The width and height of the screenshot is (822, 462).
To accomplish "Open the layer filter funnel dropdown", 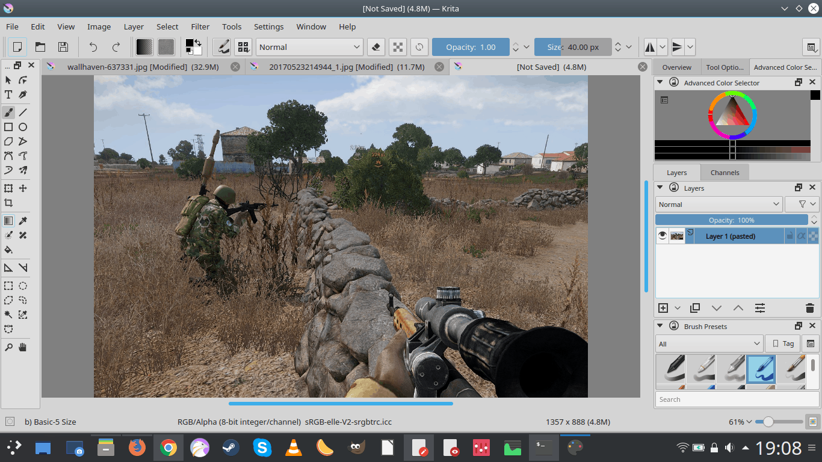I will coord(802,205).
